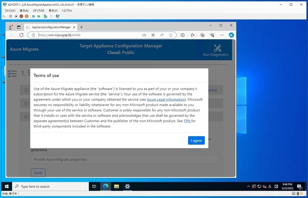Click the checklist icon beside step 1
This screenshot has width=308, height=198.
[x=12, y=73]
